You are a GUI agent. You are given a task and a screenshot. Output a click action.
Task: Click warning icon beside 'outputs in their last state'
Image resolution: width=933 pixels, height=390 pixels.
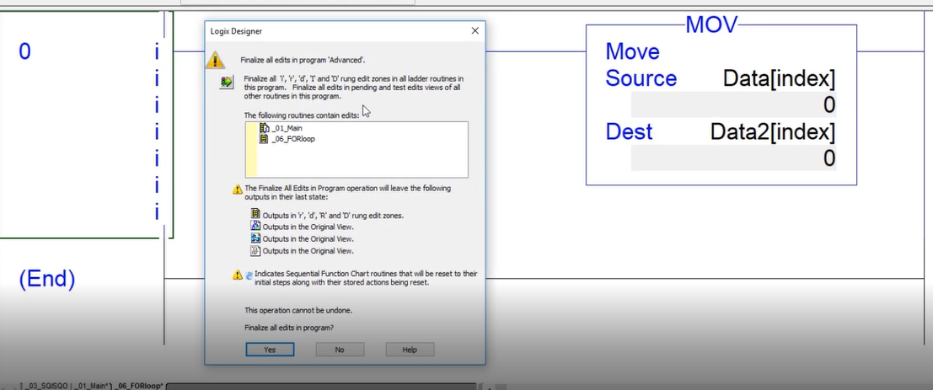[238, 190]
